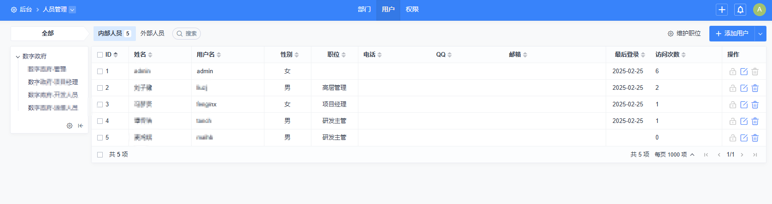
Task: Open department tree settings gear
Action: pos(70,126)
